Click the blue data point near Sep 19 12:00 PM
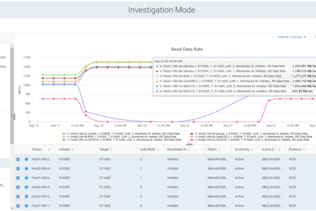Viewport: 316px width, 211px height. click(172, 122)
